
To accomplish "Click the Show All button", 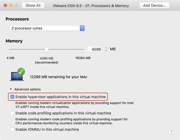I will point(33,5).
